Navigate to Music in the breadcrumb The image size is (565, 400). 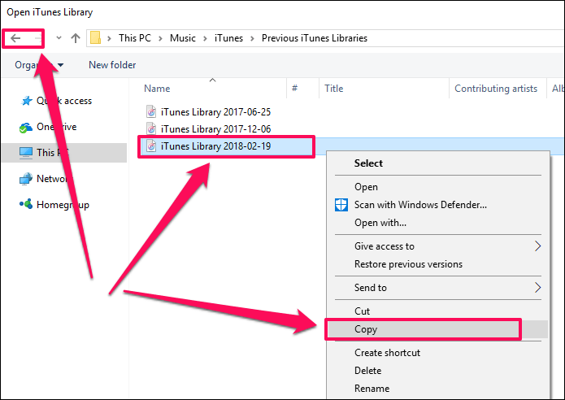pos(183,38)
